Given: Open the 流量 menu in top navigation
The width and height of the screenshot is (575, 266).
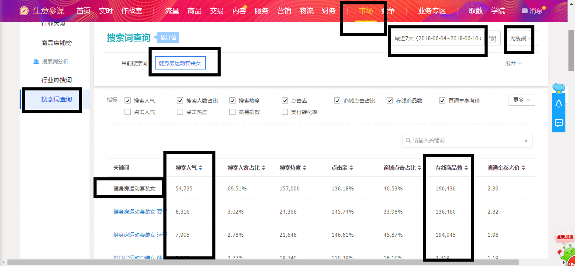Looking at the screenshot, I should (x=172, y=11).
